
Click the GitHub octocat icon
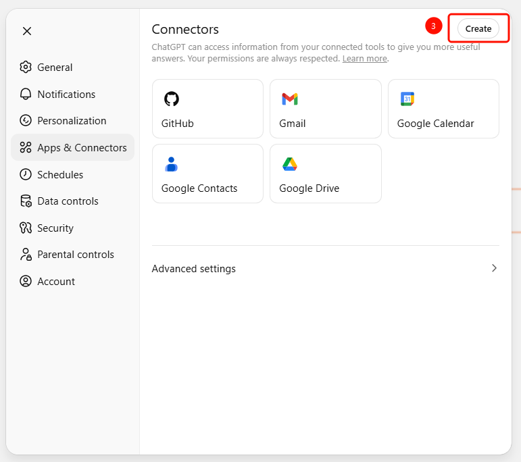point(172,99)
